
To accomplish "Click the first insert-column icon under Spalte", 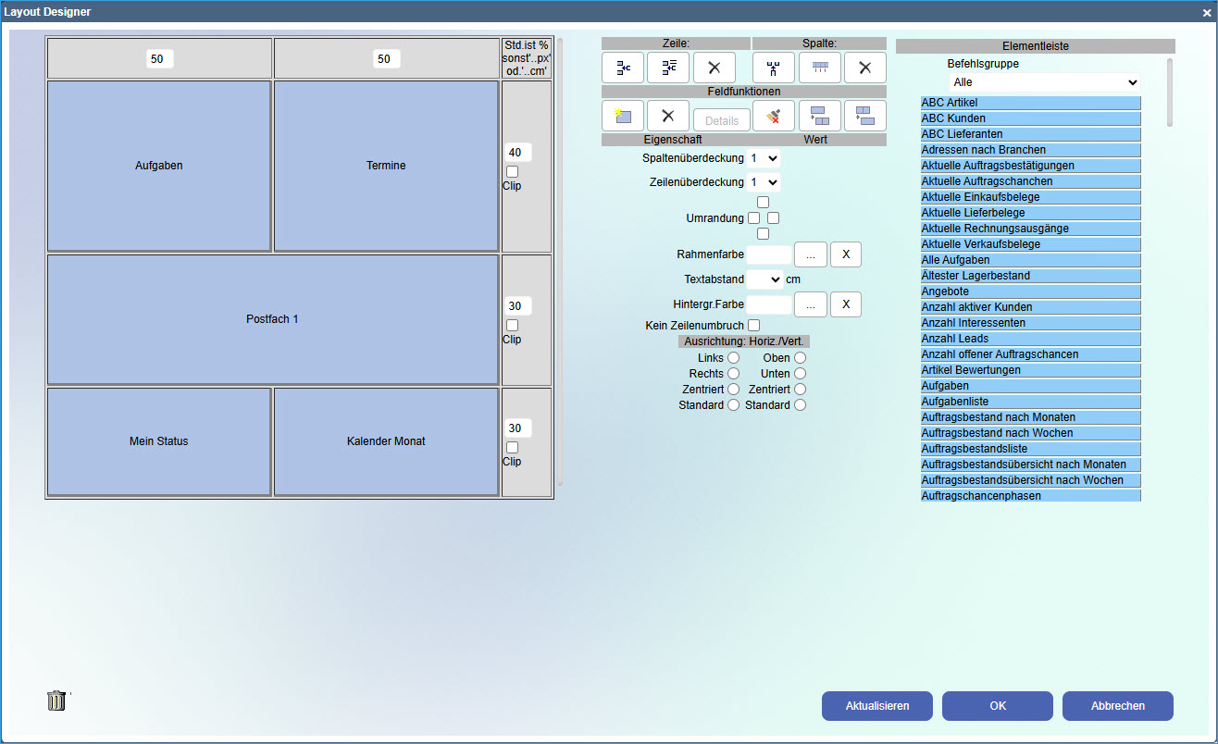I will pos(774,68).
